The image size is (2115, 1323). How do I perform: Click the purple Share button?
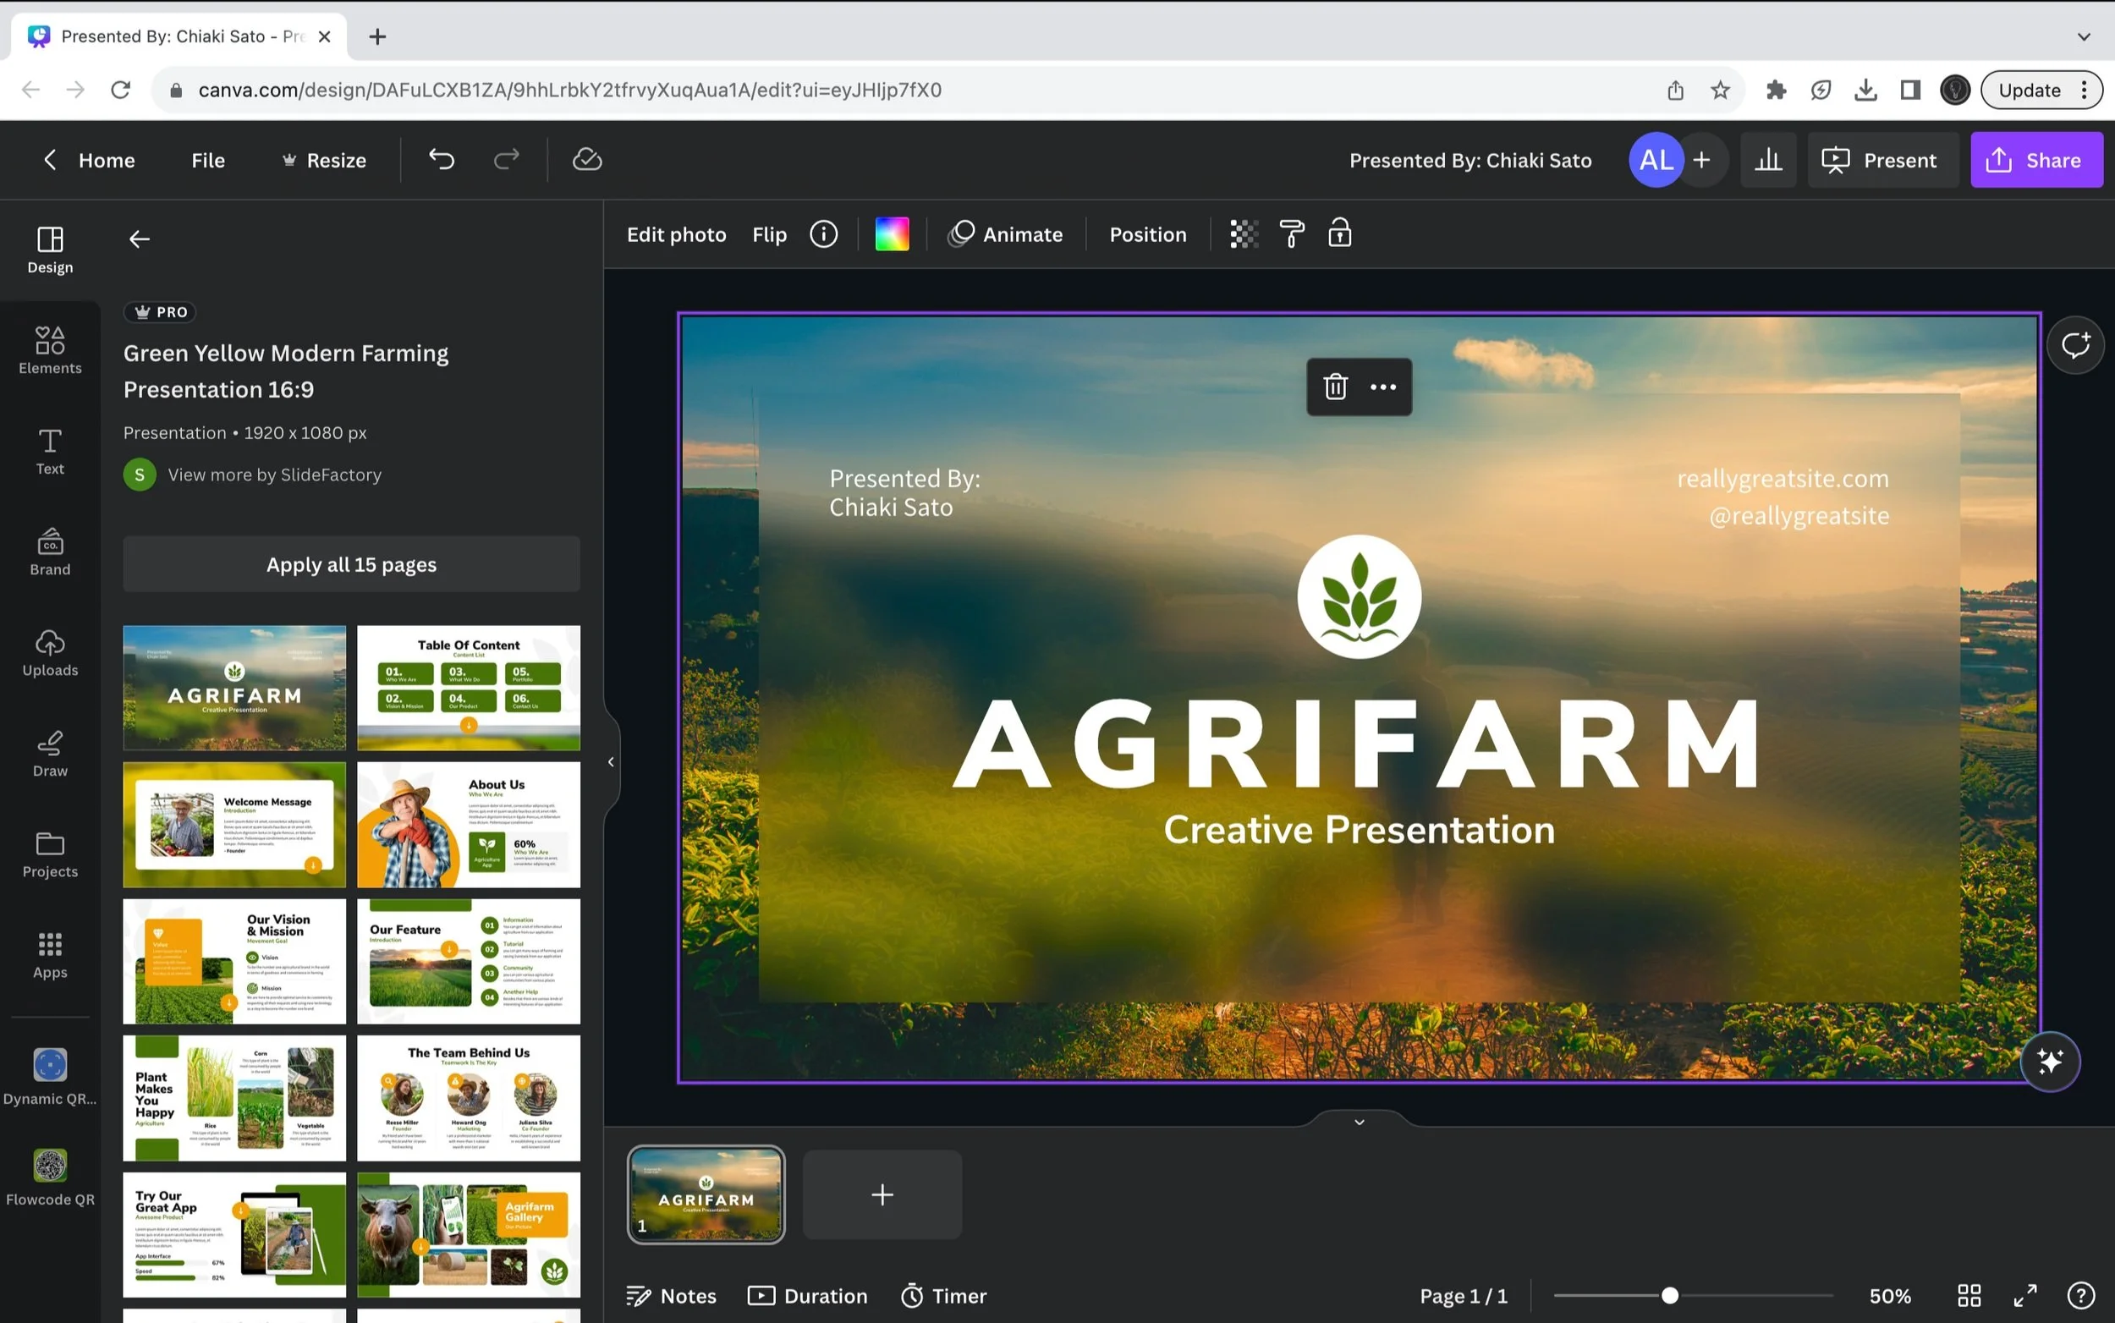[2035, 160]
